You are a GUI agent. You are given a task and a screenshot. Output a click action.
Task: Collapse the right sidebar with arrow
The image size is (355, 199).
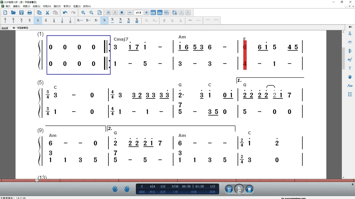tap(350, 27)
